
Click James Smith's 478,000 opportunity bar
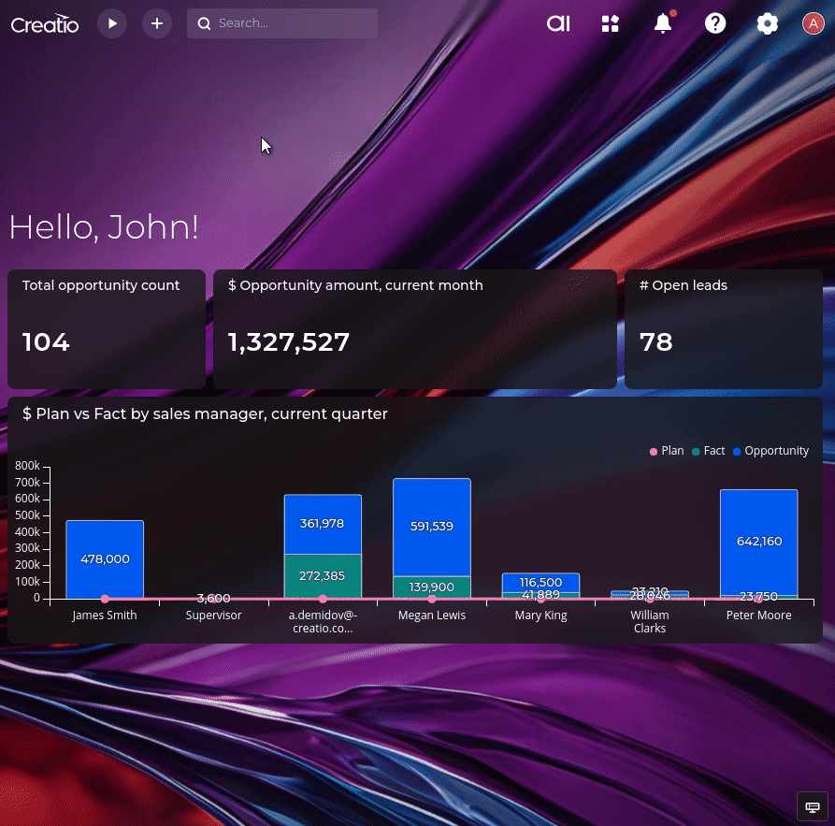pyautogui.click(x=105, y=559)
